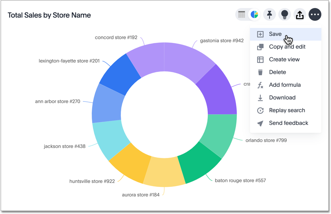Pin the answer with pin icon
The height and width of the screenshot is (214, 331).
coord(270,15)
